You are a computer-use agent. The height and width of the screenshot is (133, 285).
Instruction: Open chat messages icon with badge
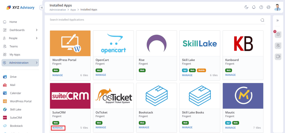click(278, 34)
